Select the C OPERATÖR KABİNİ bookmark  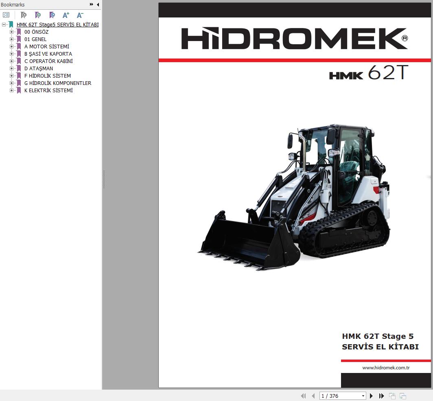(x=48, y=61)
